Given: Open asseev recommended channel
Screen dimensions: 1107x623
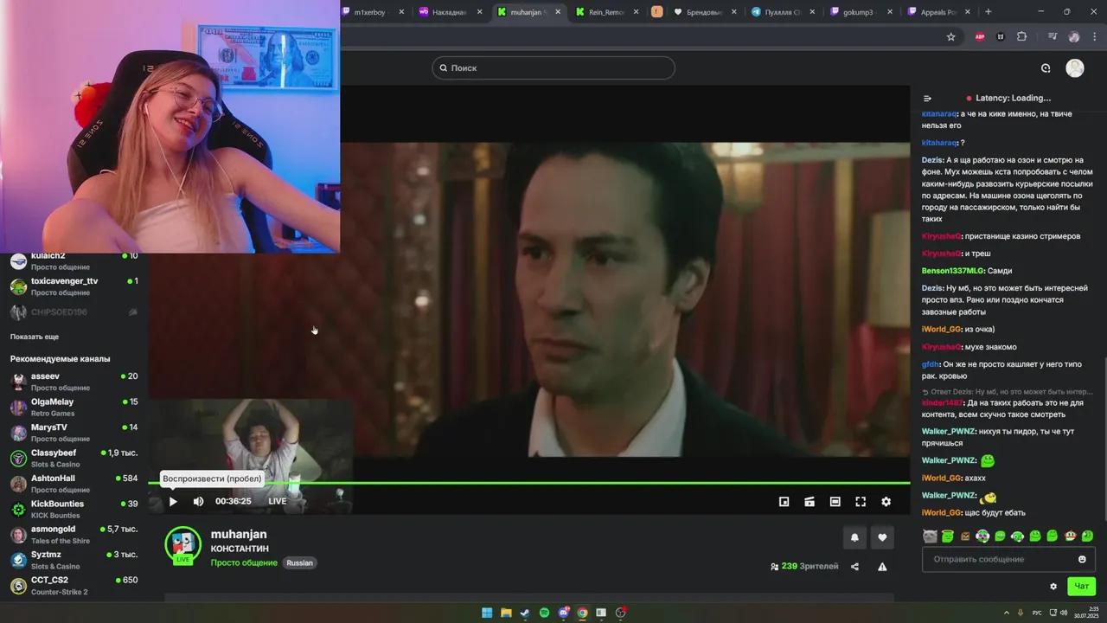Looking at the screenshot, I should click(x=74, y=382).
